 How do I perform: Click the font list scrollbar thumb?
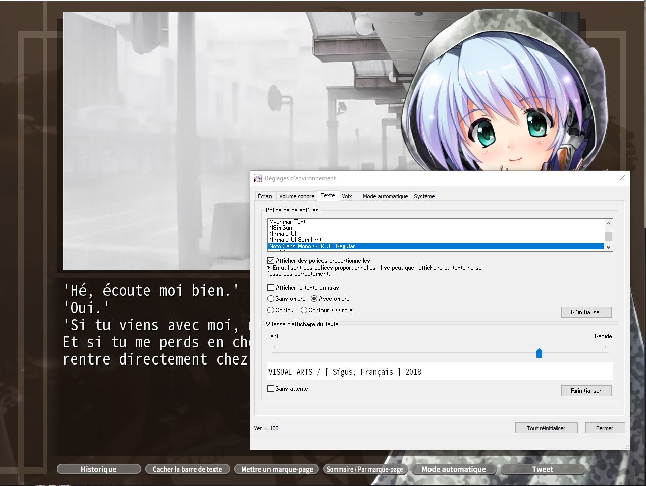pos(608,236)
